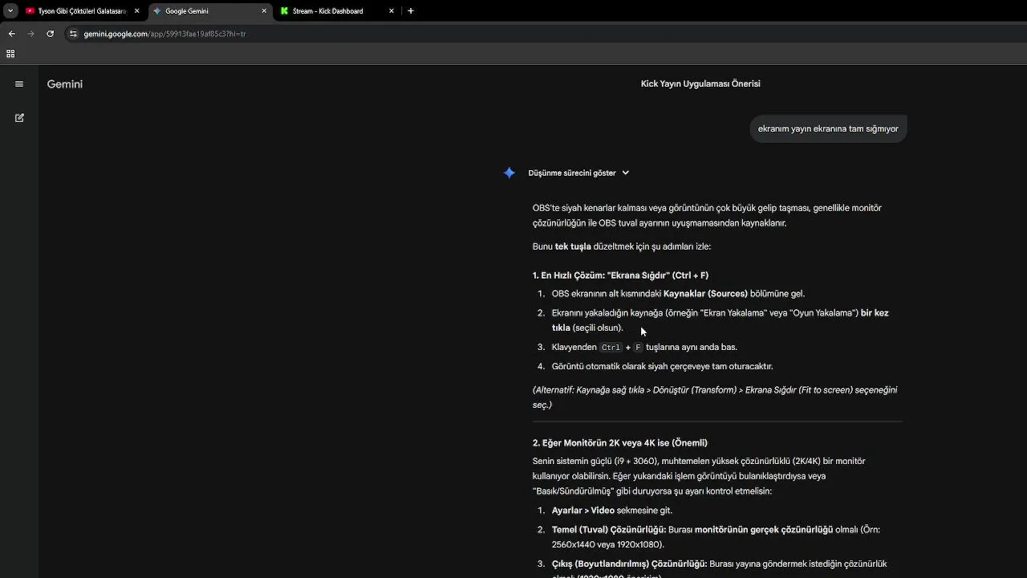Click the italic line starting with "(Alternatif: Kaynağa sağ tıkla"
This screenshot has height=578, width=1027.
point(715,397)
